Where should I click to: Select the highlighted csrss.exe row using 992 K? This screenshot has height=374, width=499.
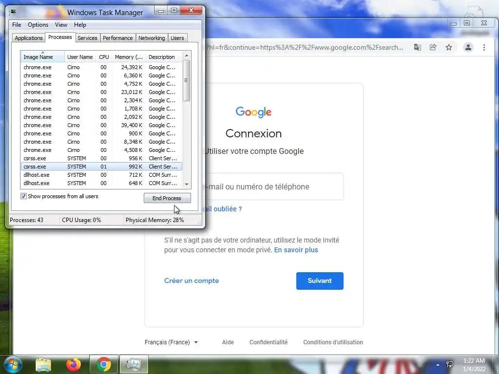coord(101,167)
